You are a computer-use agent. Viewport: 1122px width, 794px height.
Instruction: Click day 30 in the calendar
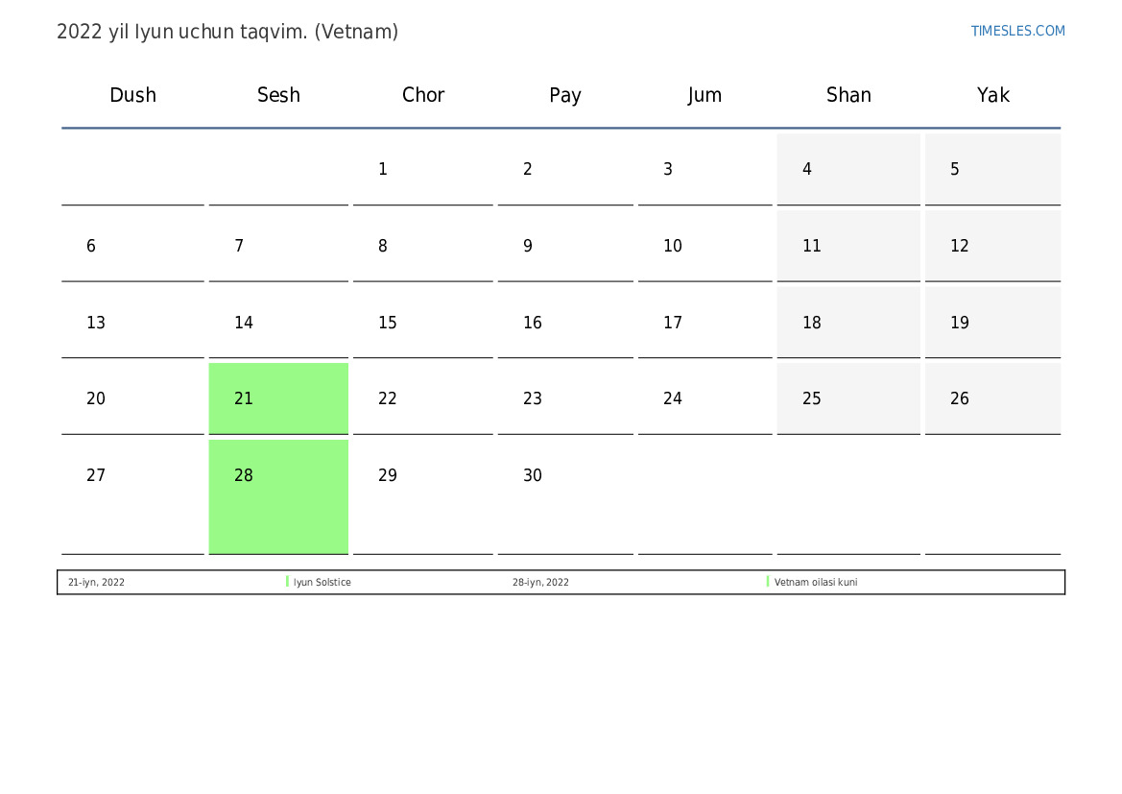point(565,497)
